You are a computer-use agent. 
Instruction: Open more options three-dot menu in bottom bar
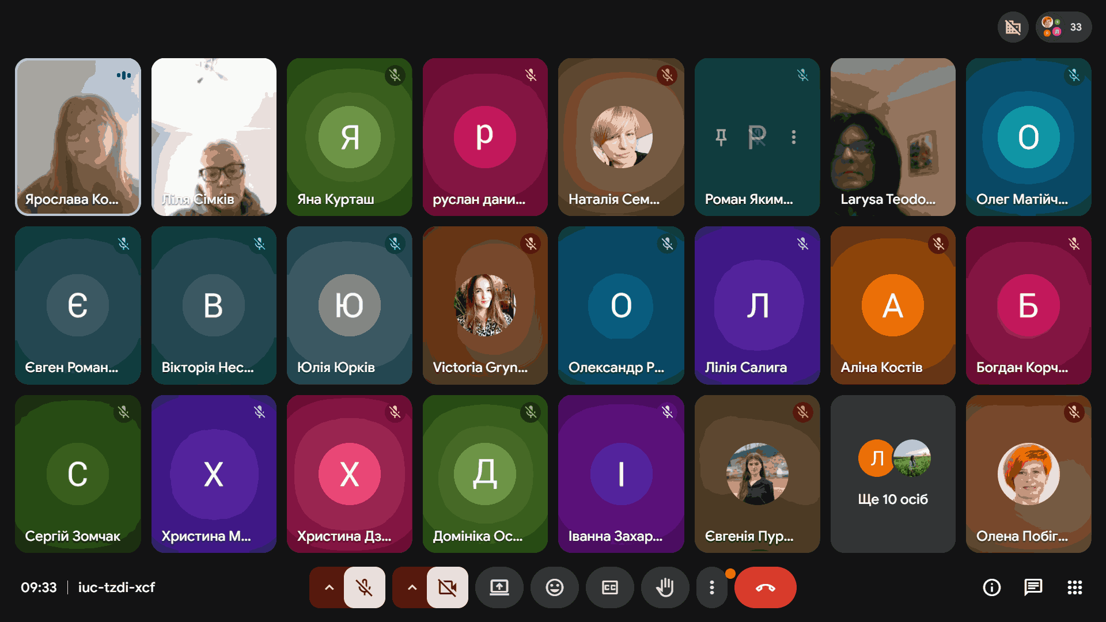(x=712, y=587)
